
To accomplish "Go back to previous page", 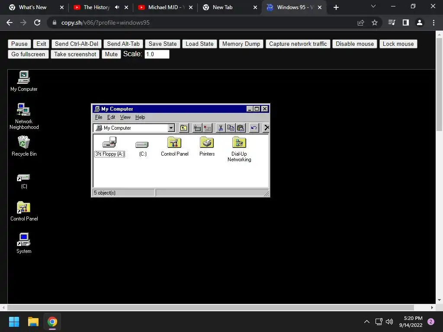I will [10, 22].
